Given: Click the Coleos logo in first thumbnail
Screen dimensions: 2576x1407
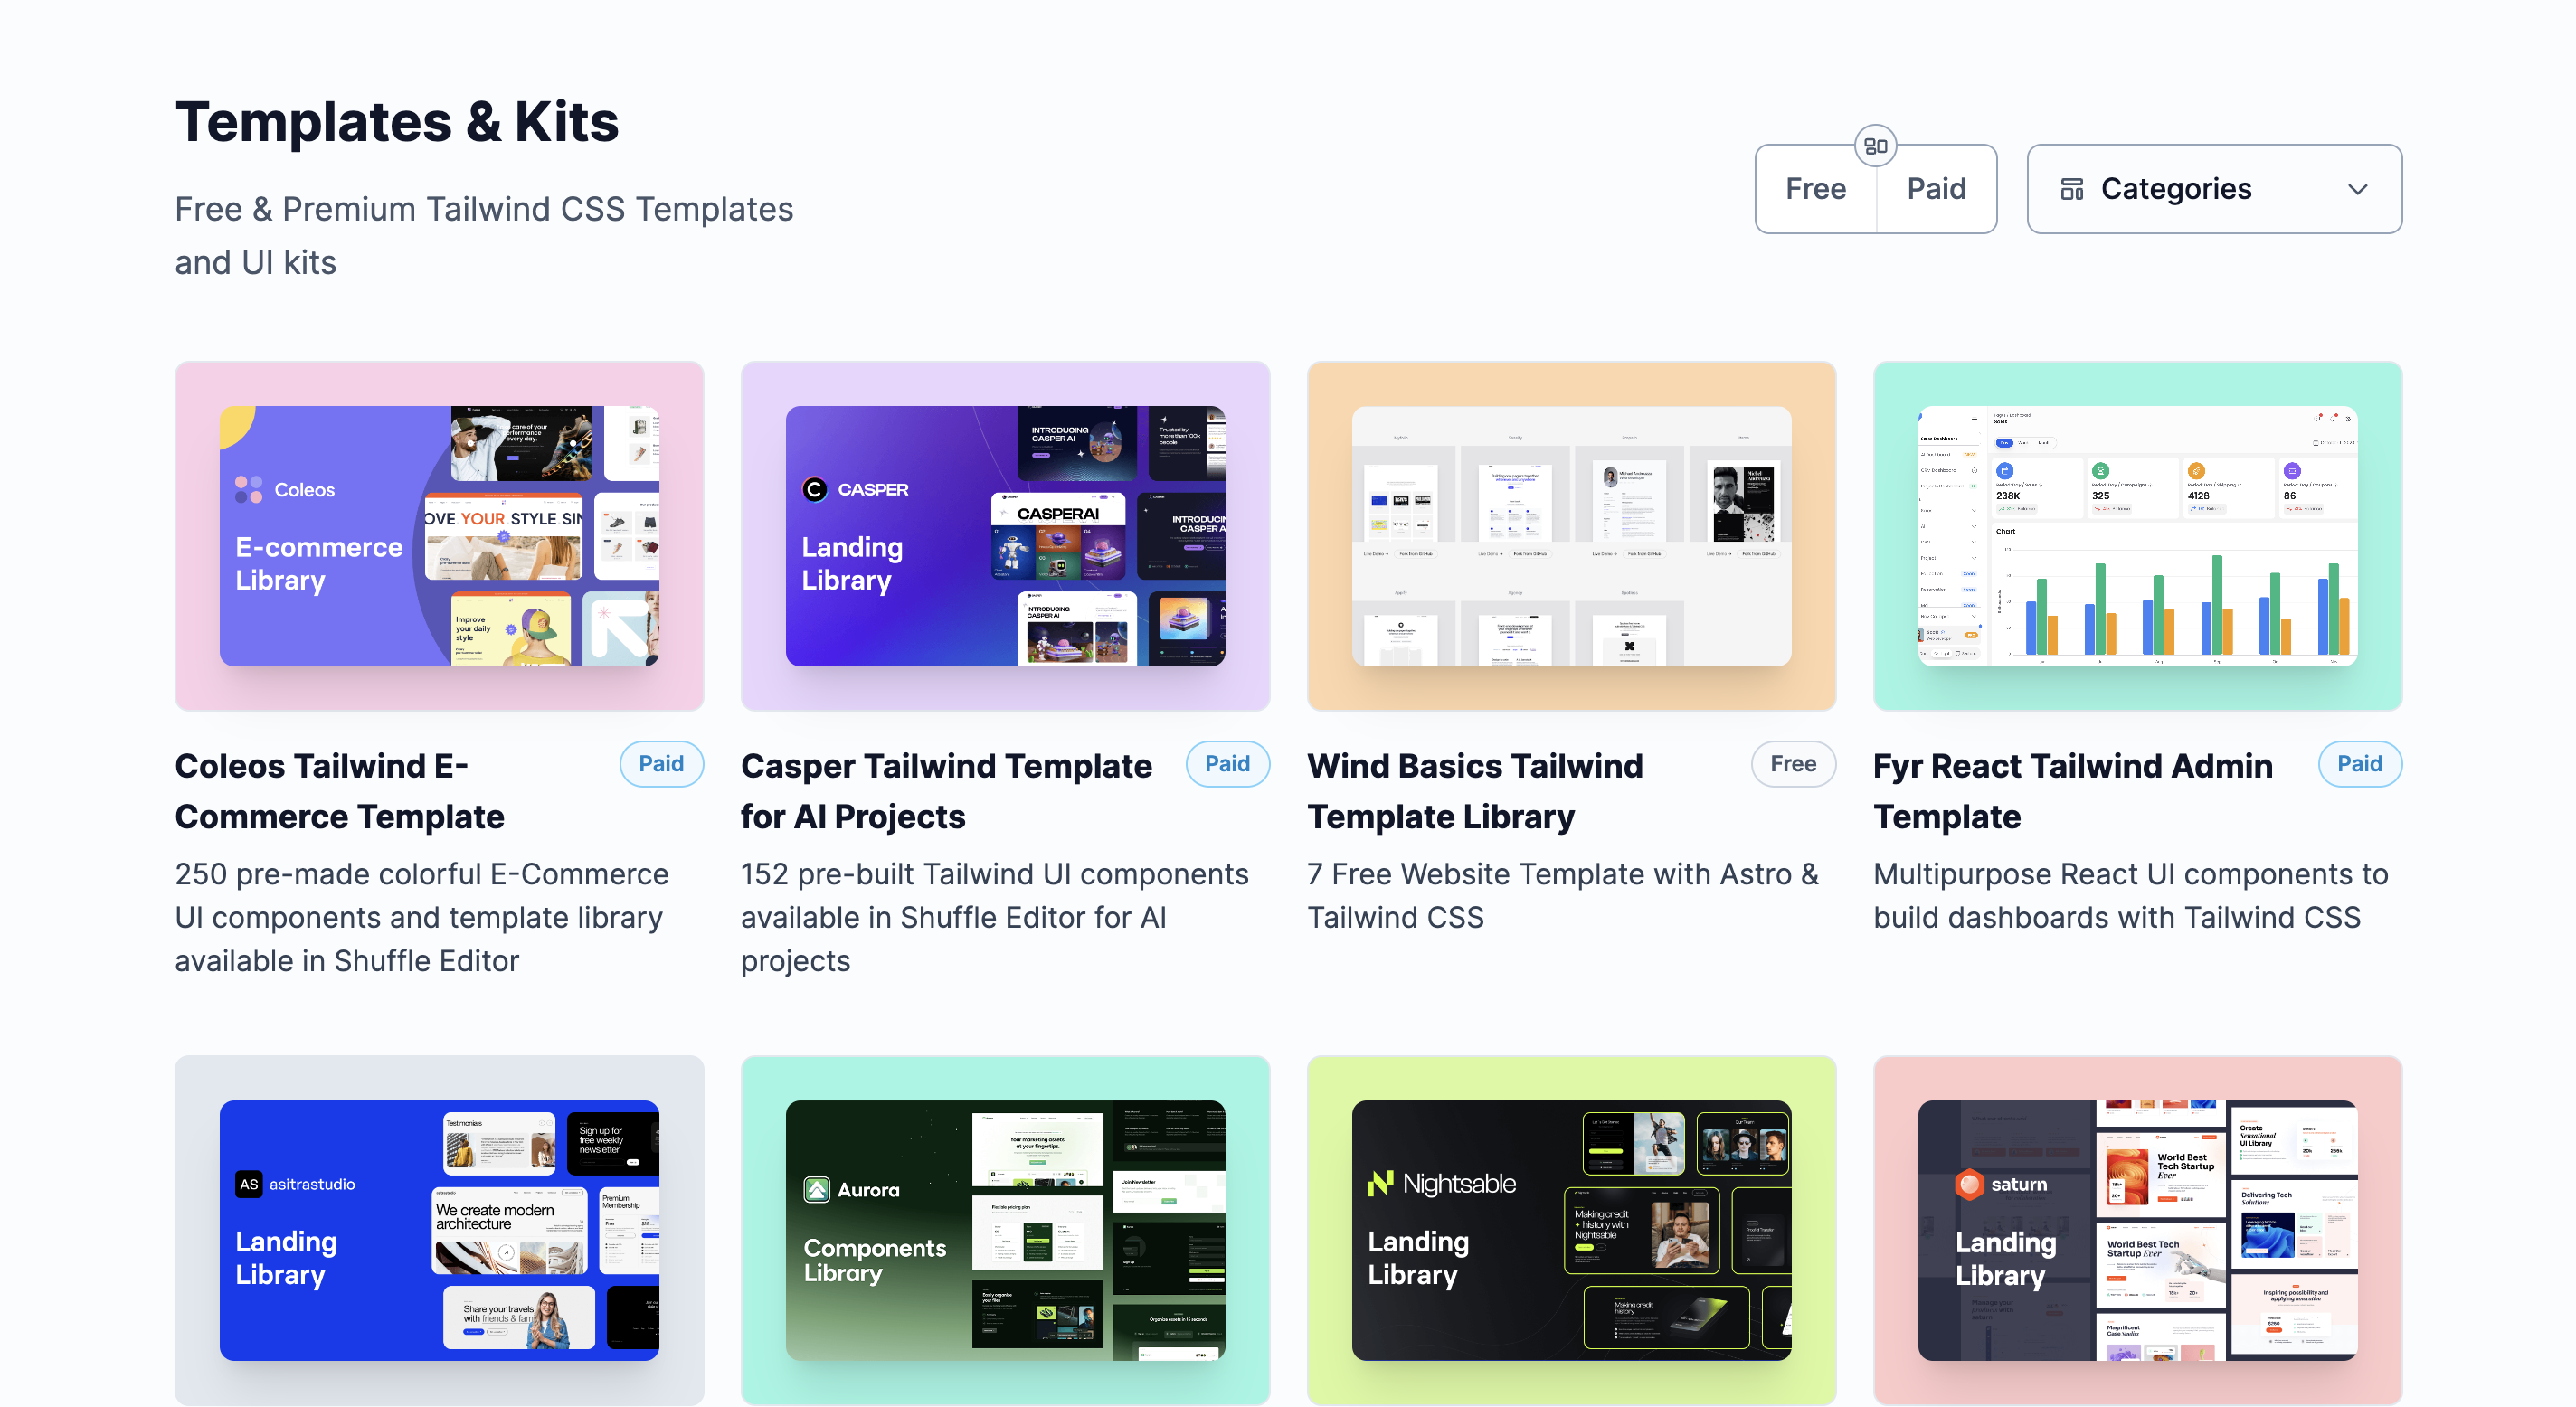Looking at the screenshot, I should tap(249, 490).
